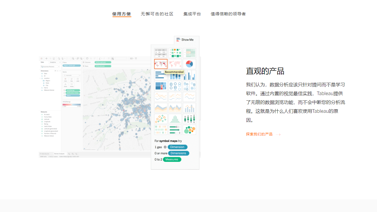Click the Label mark card
Image resolution: width=377 pixels, height=212 pixels.
(x=77, y=79)
